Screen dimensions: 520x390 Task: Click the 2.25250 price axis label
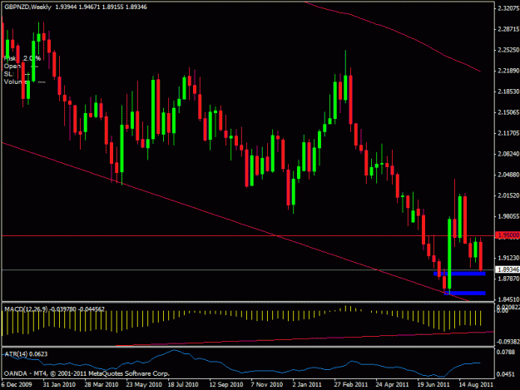click(508, 50)
